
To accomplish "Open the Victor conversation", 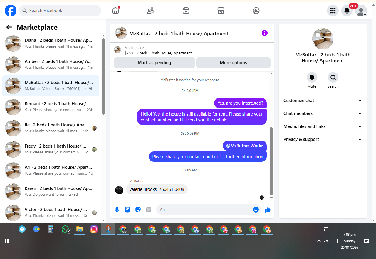I will [x=51, y=213].
